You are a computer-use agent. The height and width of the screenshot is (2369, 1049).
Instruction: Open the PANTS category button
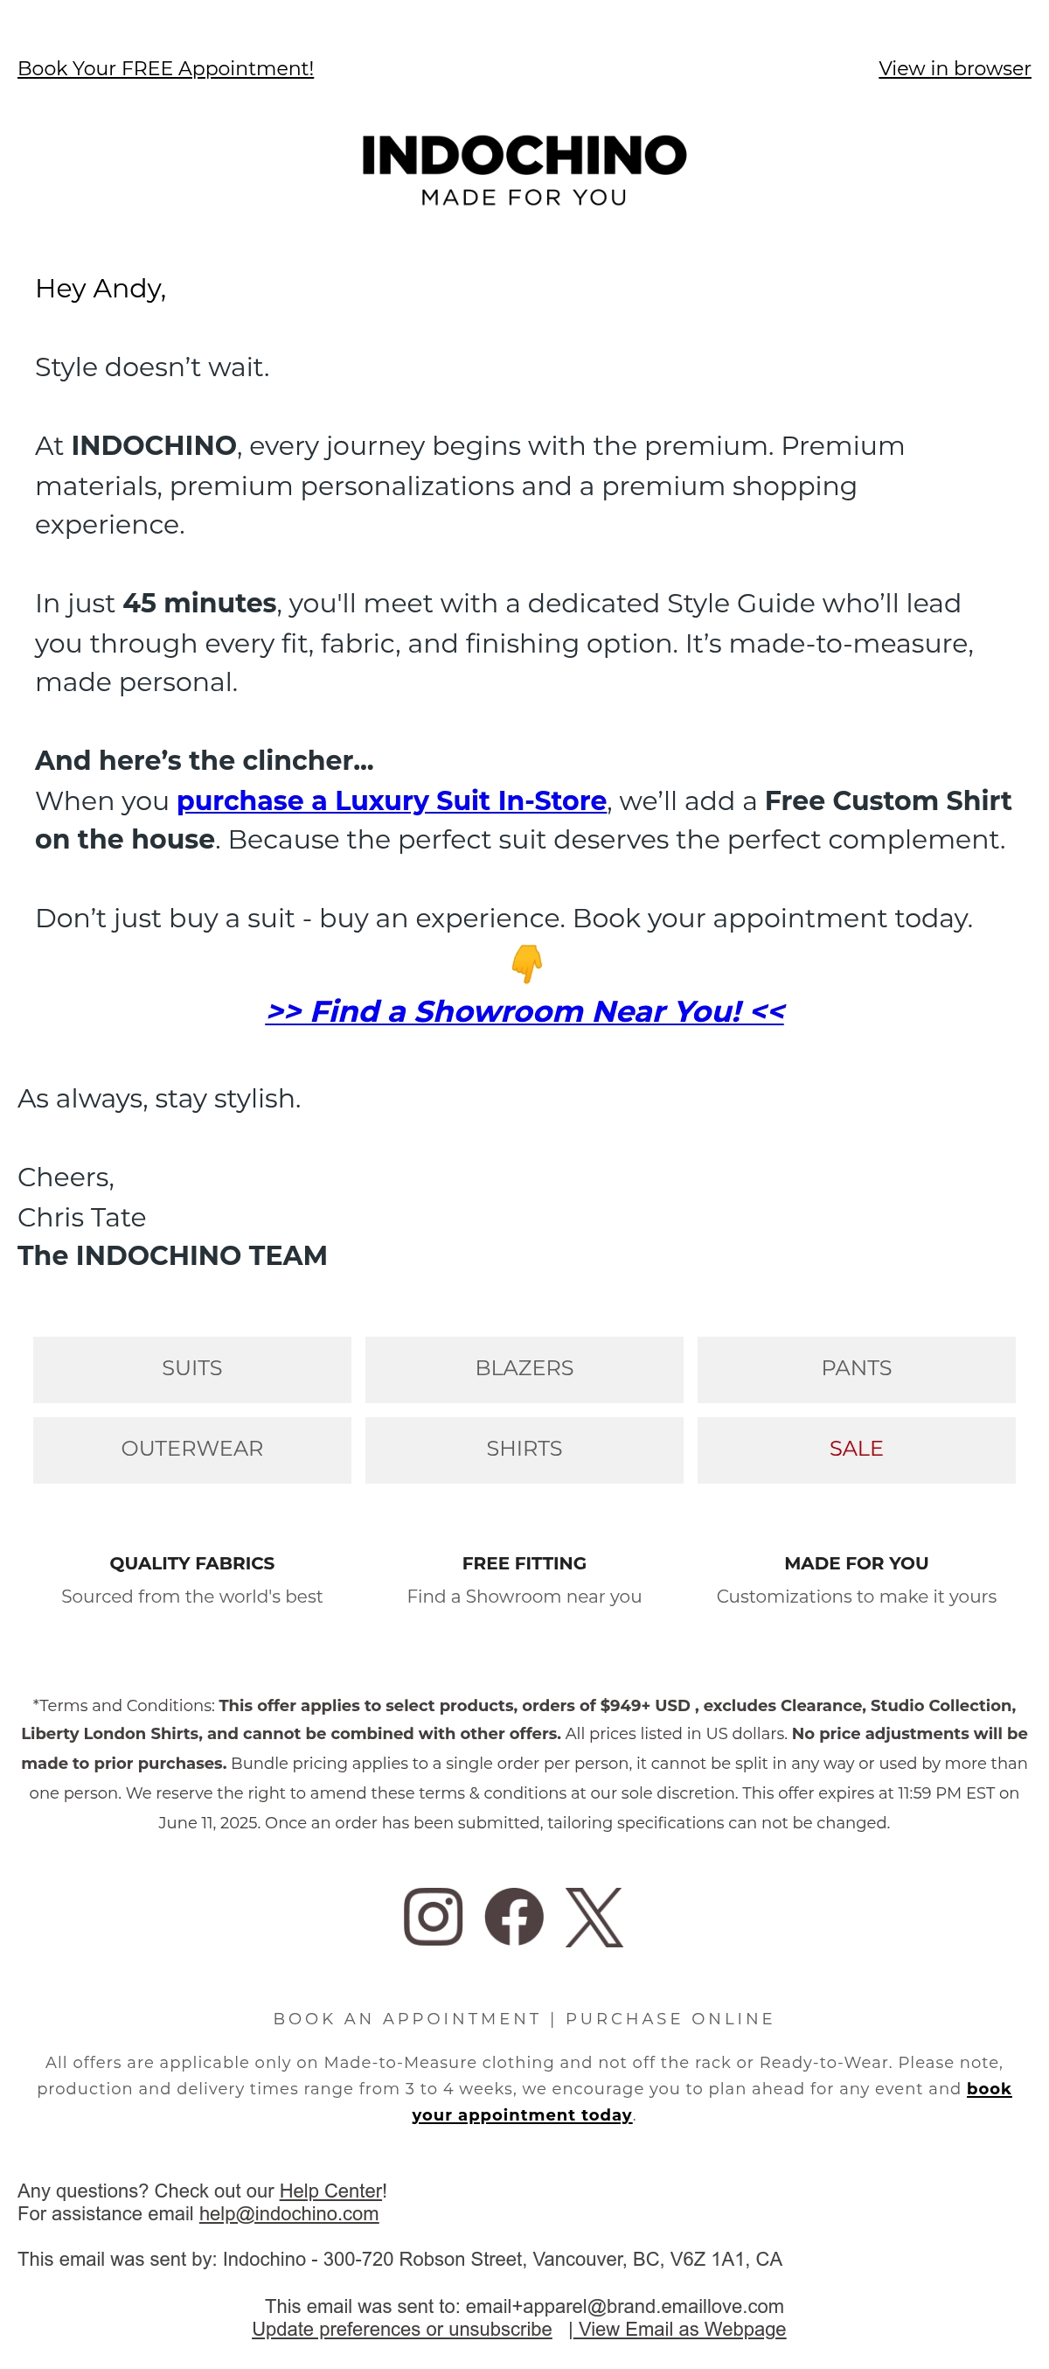[x=856, y=1369]
